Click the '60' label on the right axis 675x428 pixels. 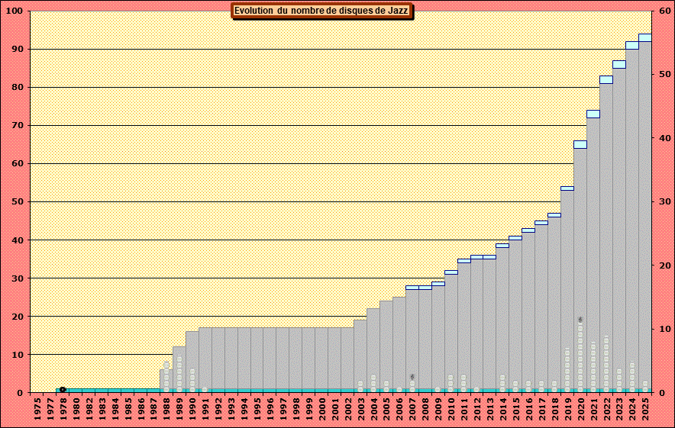click(665, 11)
